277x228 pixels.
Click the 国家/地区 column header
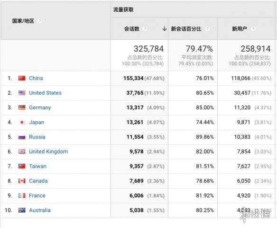point(23,21)
